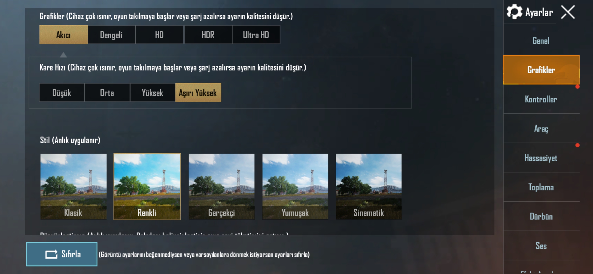Select the Akıcı graphics quality
593x274 pixels.
(63, 35)
